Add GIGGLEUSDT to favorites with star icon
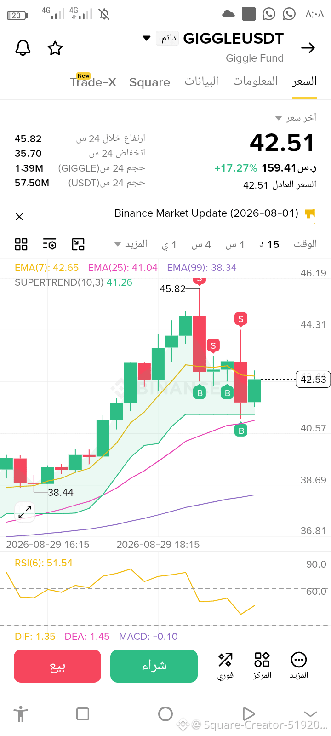This screenshot has height=736, width=331. coord(55,48)
